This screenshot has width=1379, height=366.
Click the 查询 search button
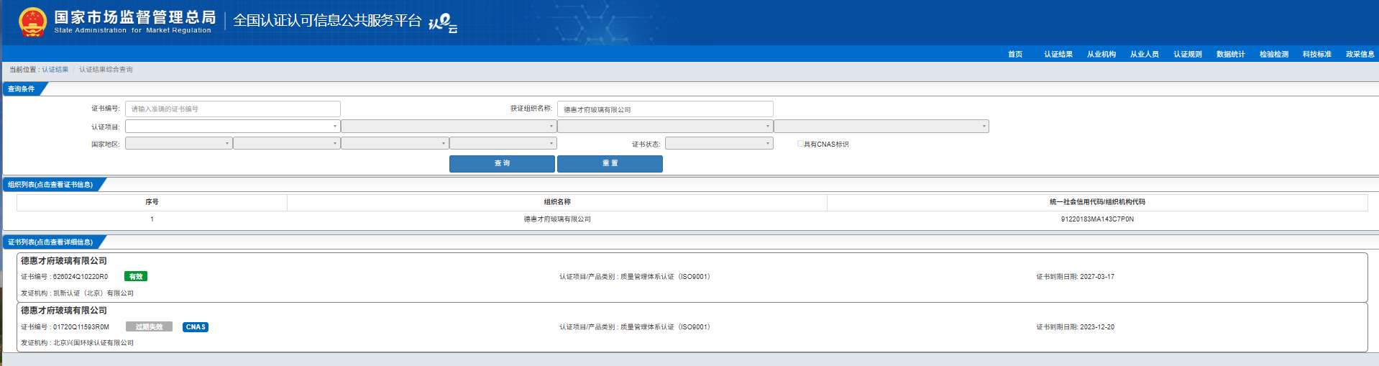(502, 163)
